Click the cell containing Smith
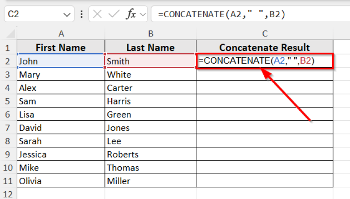 pos(150,61)
